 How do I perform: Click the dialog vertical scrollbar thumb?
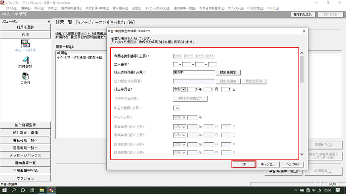(302, 69)
